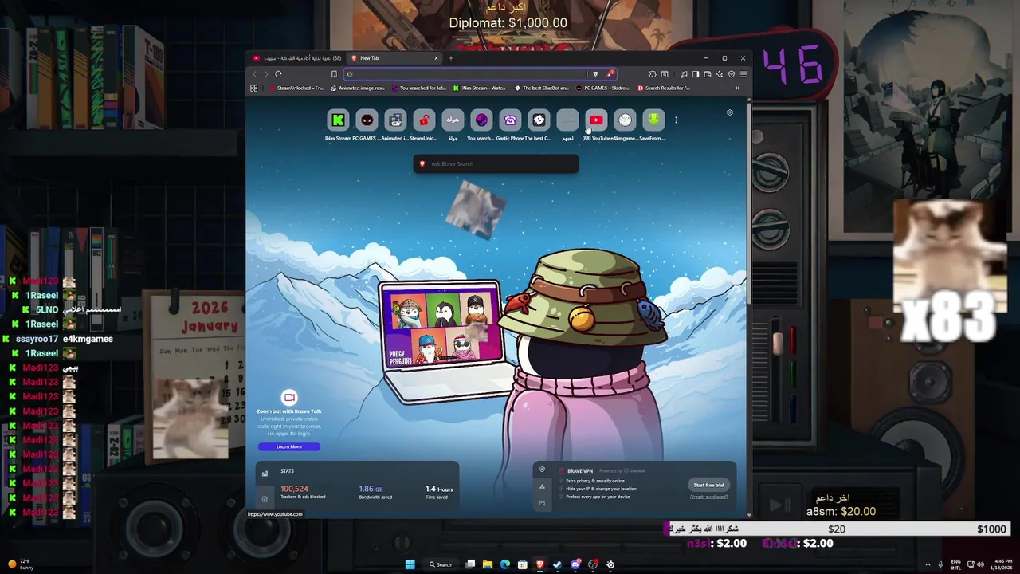
Task: Open the media control music note icon
Action: click(x=684, y=74)
